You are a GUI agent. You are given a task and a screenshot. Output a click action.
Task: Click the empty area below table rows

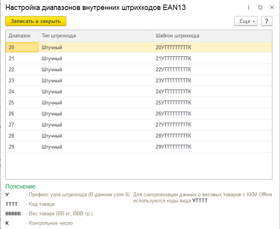139,166
